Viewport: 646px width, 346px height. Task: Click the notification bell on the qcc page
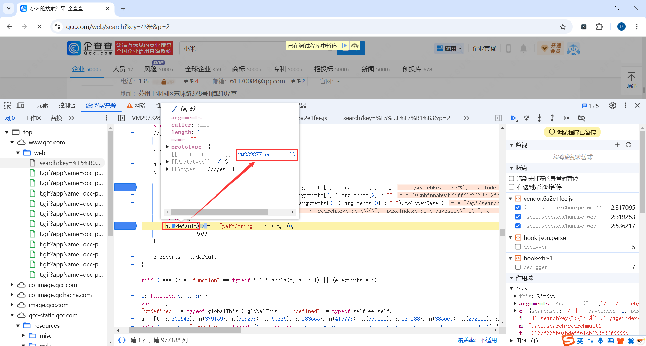click(x=523, y=49)
